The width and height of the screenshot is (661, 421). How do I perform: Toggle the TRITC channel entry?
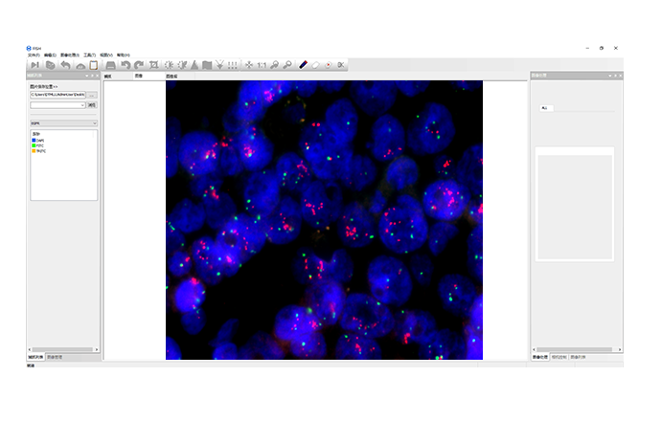38,151
